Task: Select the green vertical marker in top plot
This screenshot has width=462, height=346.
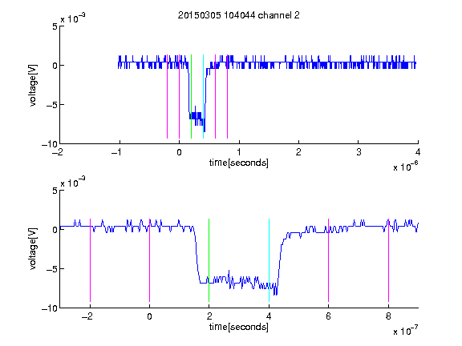Action: pos(191,96)
